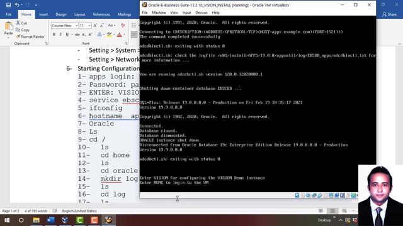Switch to Print Layout view
403x226 pixels.
click(x=332, y=211)
